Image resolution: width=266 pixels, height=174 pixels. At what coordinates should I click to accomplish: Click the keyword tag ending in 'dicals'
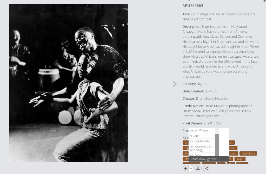click(233, 148)
